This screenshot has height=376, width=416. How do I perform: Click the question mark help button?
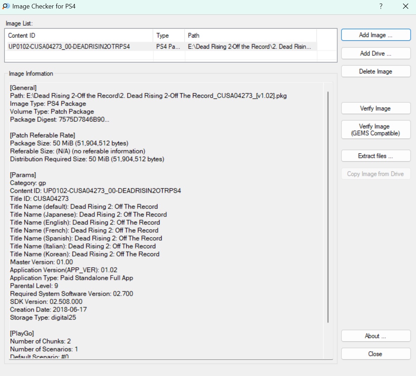coord(381,6)
